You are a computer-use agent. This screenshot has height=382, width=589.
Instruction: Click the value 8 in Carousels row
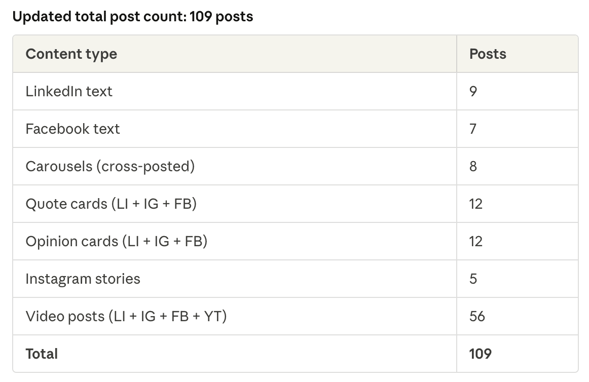[x=473, y=166]
